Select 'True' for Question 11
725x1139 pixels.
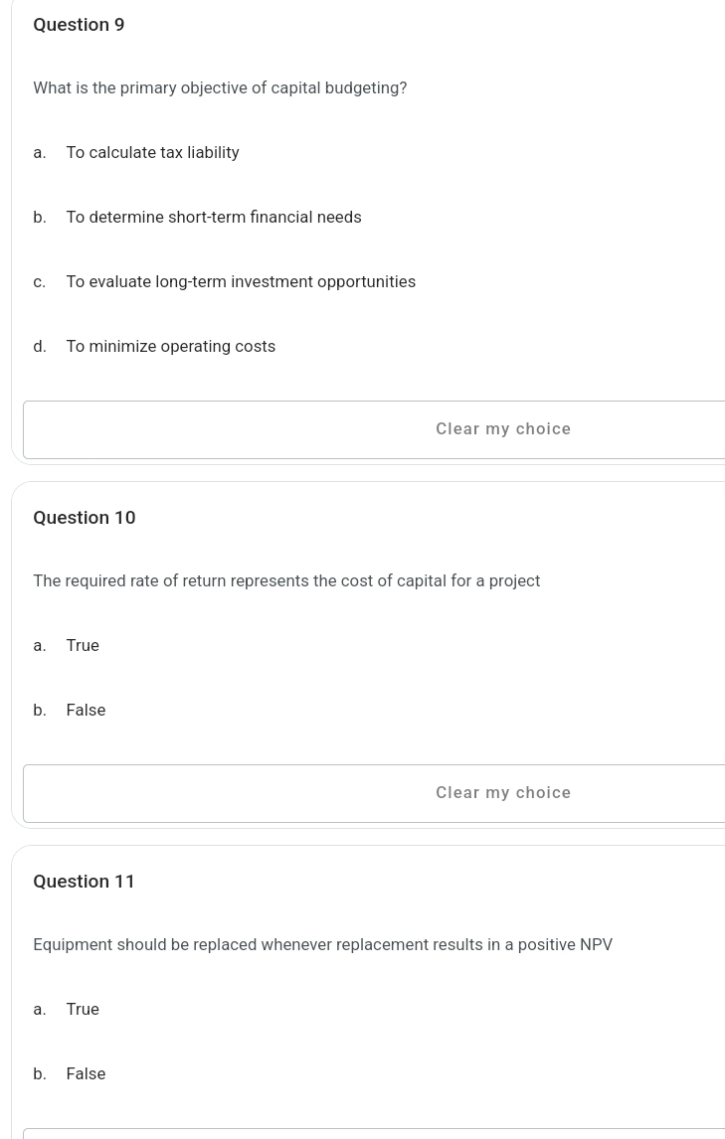pos(83,1009)
